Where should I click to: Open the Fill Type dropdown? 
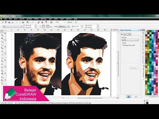(130, 40)
